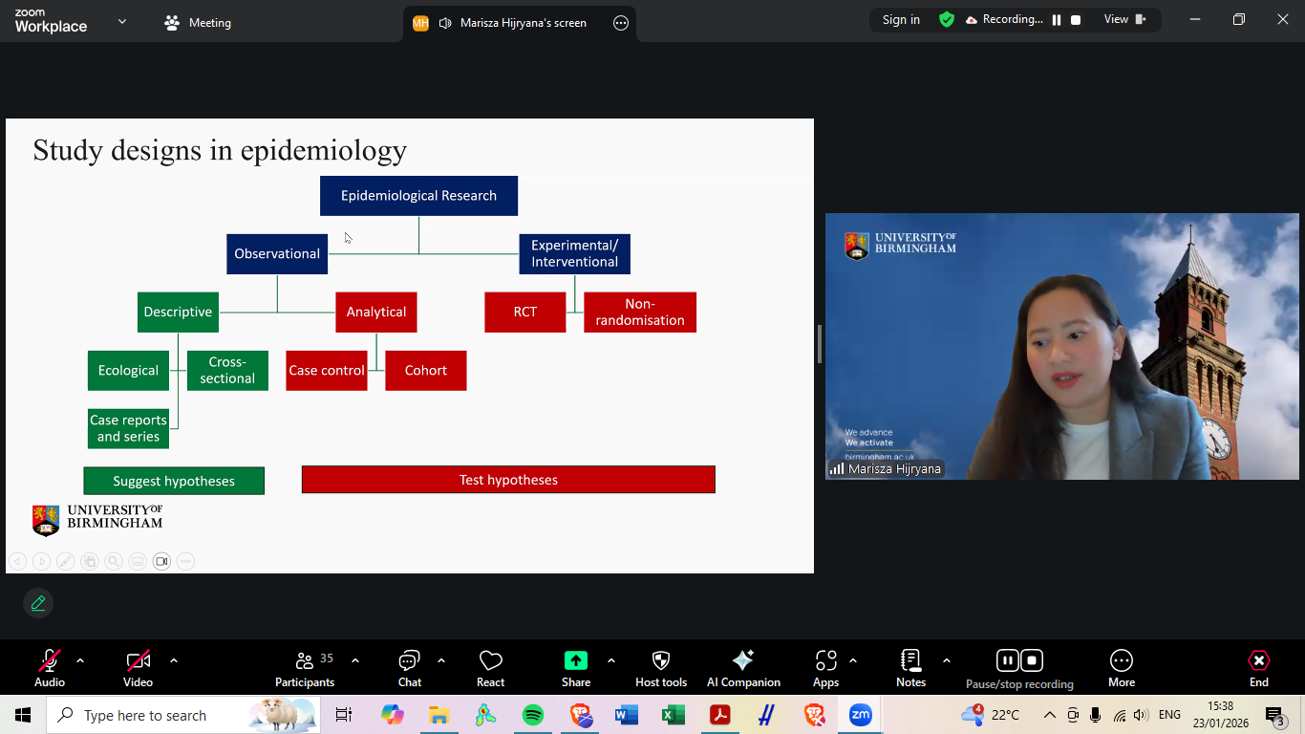Screen dimensions: 1305x734
Task: Click the panel divider handle beside video
Action: click(820, 345)
